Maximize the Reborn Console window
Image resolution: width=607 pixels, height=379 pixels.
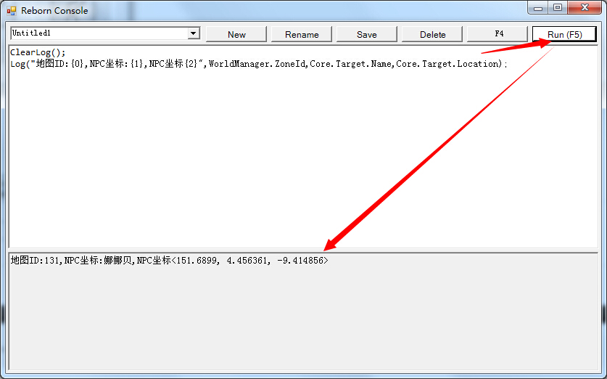click(x=558, y=7)
